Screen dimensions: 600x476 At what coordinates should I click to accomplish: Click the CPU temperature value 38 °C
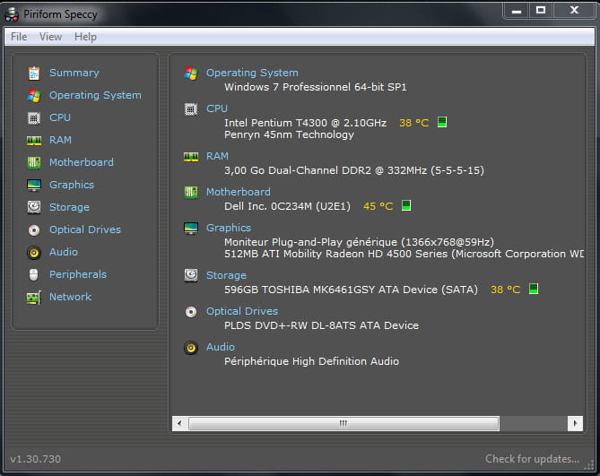pyautogui.click(x=414, y=123)
